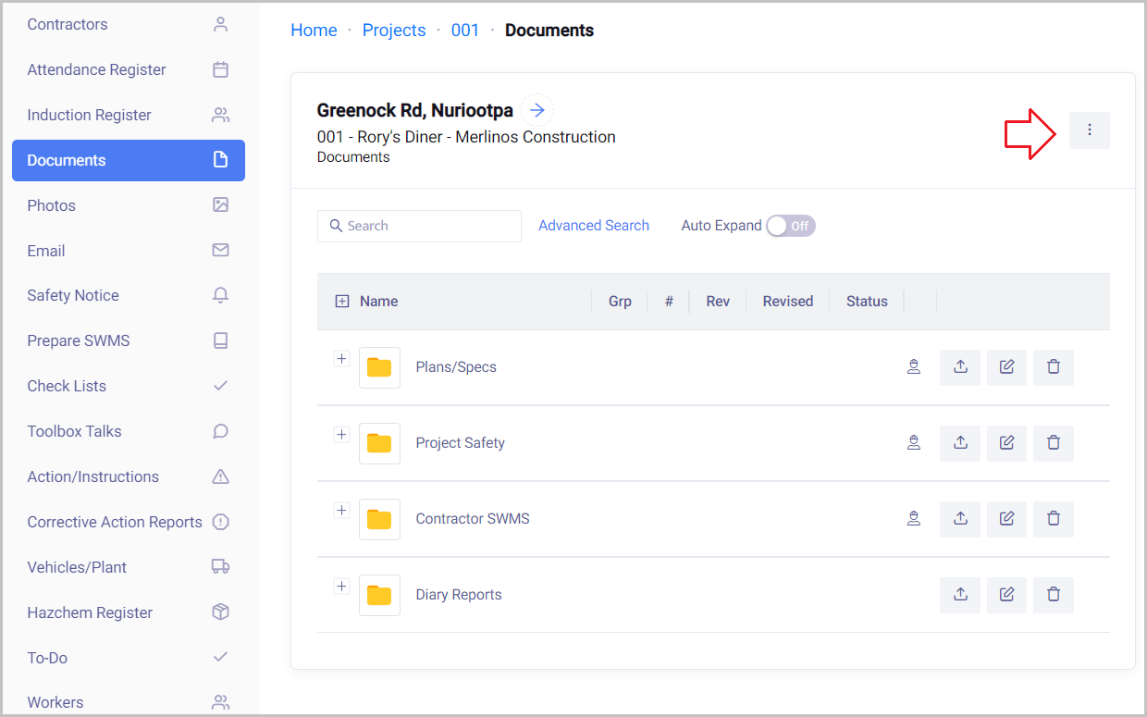Upload a file to Diary Reports folder
The width and height of the screenshot is (1147, 717).
pos(960,595)
